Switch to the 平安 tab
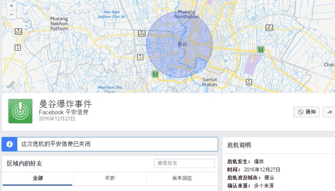This screenshot has width=335, height=191. pos(110,178)
